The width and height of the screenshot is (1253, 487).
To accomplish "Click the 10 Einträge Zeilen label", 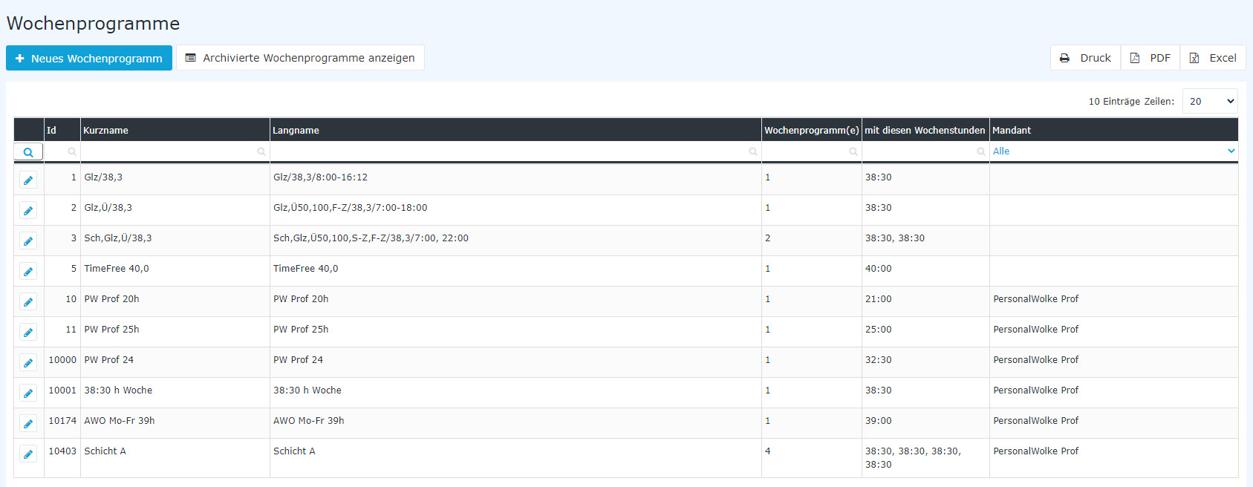I will (1131, 102).
